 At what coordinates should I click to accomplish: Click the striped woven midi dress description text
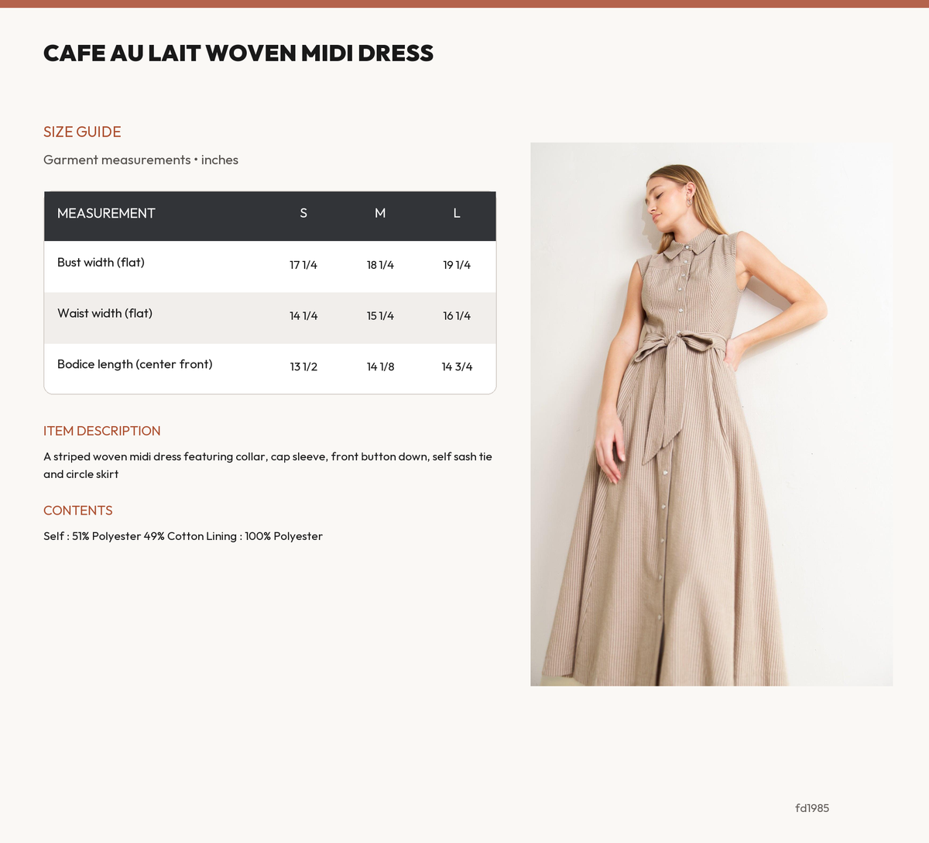click(x=268, y=465)
